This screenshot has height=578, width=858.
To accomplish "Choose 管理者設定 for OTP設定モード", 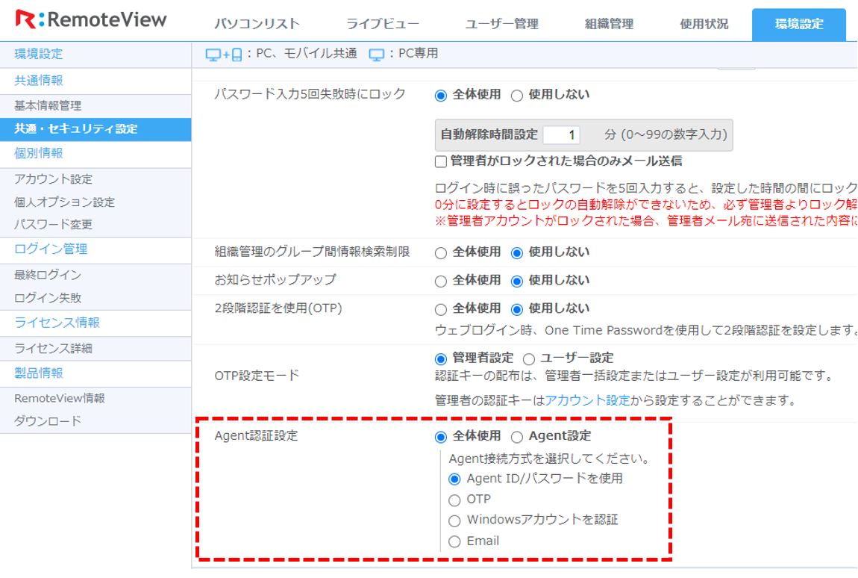I will pos(440,359).
